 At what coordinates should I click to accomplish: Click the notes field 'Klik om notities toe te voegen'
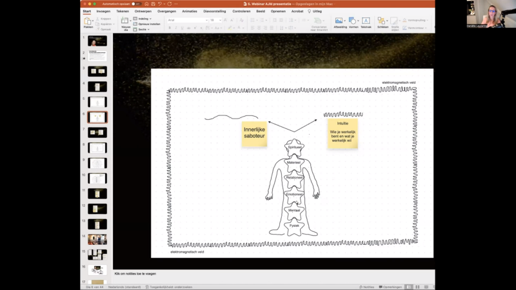click(137, 274)
